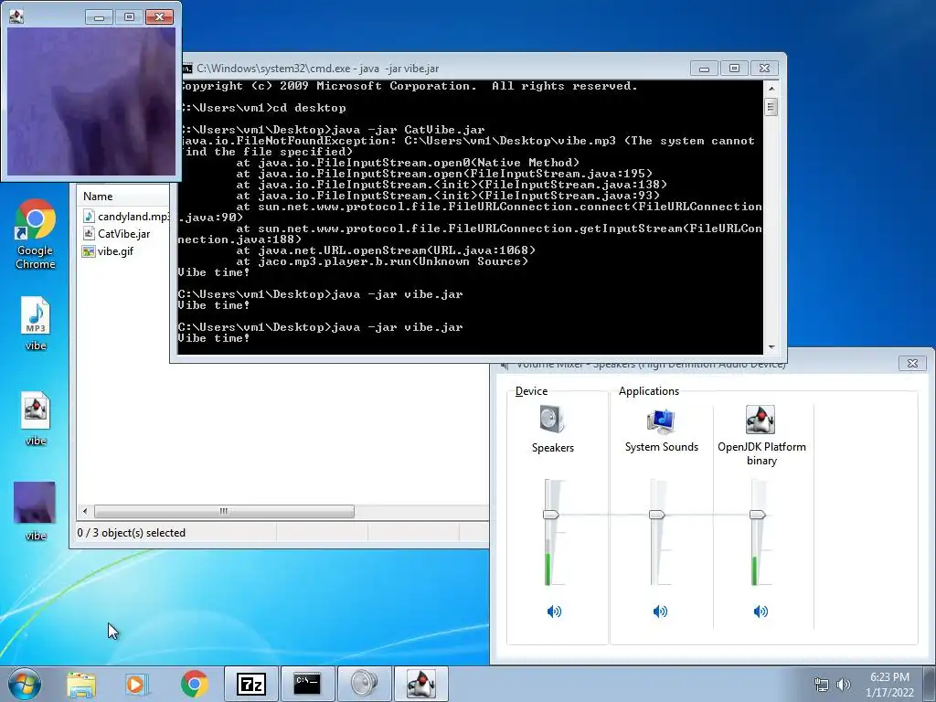
Task: Switch to the Command Prompt taskbar button
Action: [307, 684]
